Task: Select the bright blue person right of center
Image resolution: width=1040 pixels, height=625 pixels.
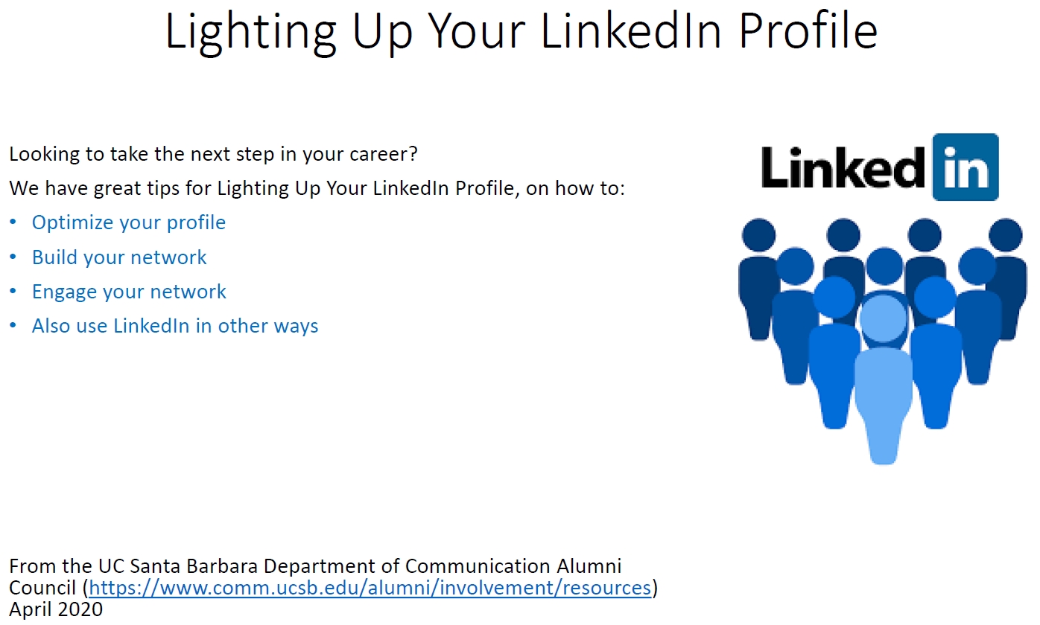Action: coord(934,351)
